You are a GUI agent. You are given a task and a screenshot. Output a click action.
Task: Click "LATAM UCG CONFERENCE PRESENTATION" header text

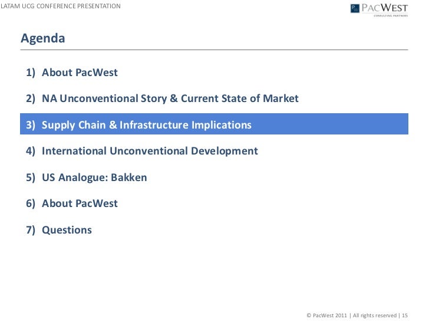[x=61, y=6]
